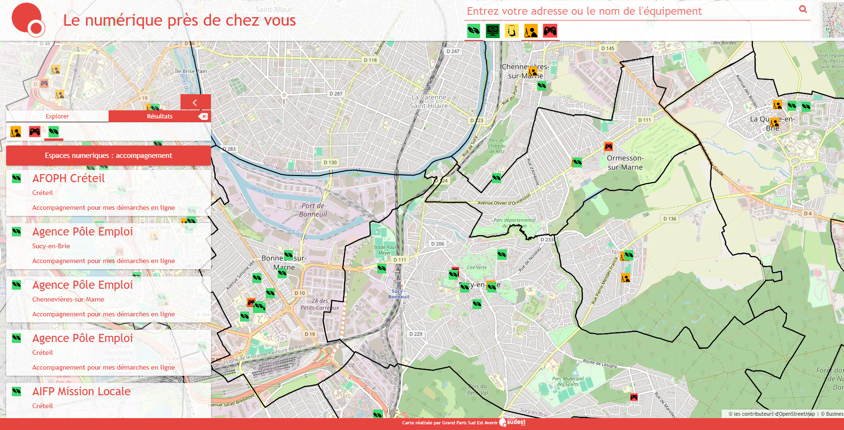Toggle the green handshake accompaniment filter in top bar

473,31
